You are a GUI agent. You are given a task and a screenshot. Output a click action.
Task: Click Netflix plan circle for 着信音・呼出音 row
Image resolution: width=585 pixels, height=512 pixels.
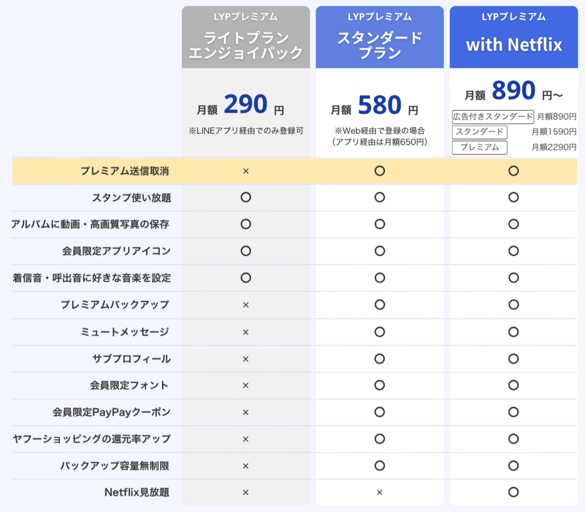pos(514,278)
